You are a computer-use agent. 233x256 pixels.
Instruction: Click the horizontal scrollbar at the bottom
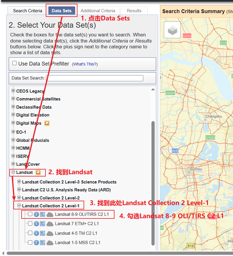(x=120, y=253)
